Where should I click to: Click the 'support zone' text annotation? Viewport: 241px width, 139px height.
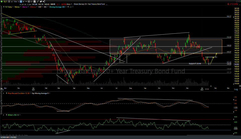(195, 64)
